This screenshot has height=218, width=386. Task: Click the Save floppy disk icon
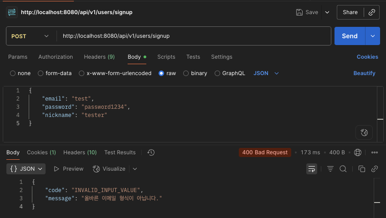[x=299, y=12]
